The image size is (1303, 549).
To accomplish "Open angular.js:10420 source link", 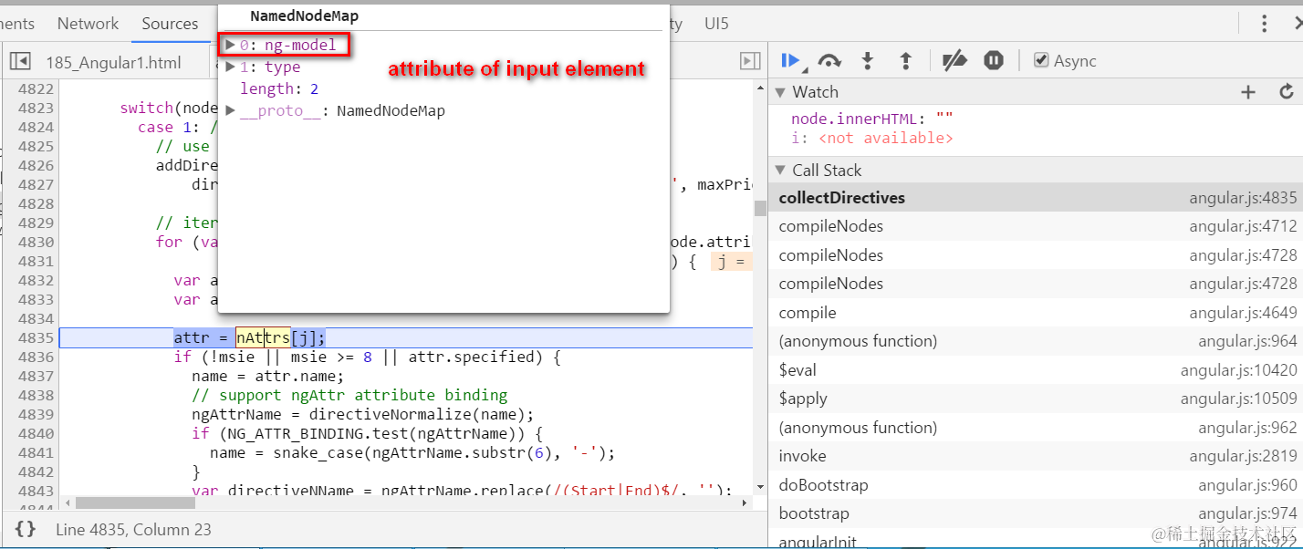I will click(1238, 370).
